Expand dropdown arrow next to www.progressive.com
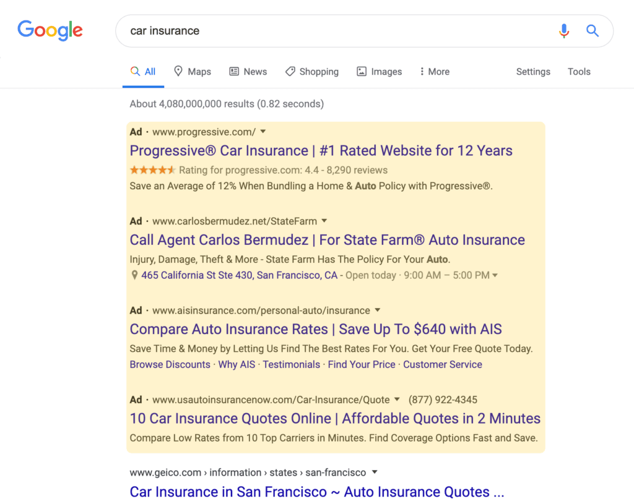The width and height of the screenshot is (634, 504). (x=263, y=131)
